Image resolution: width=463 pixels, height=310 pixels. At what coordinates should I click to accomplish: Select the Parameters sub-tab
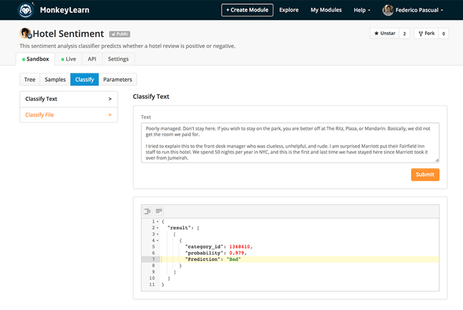[x=117, y=79]
